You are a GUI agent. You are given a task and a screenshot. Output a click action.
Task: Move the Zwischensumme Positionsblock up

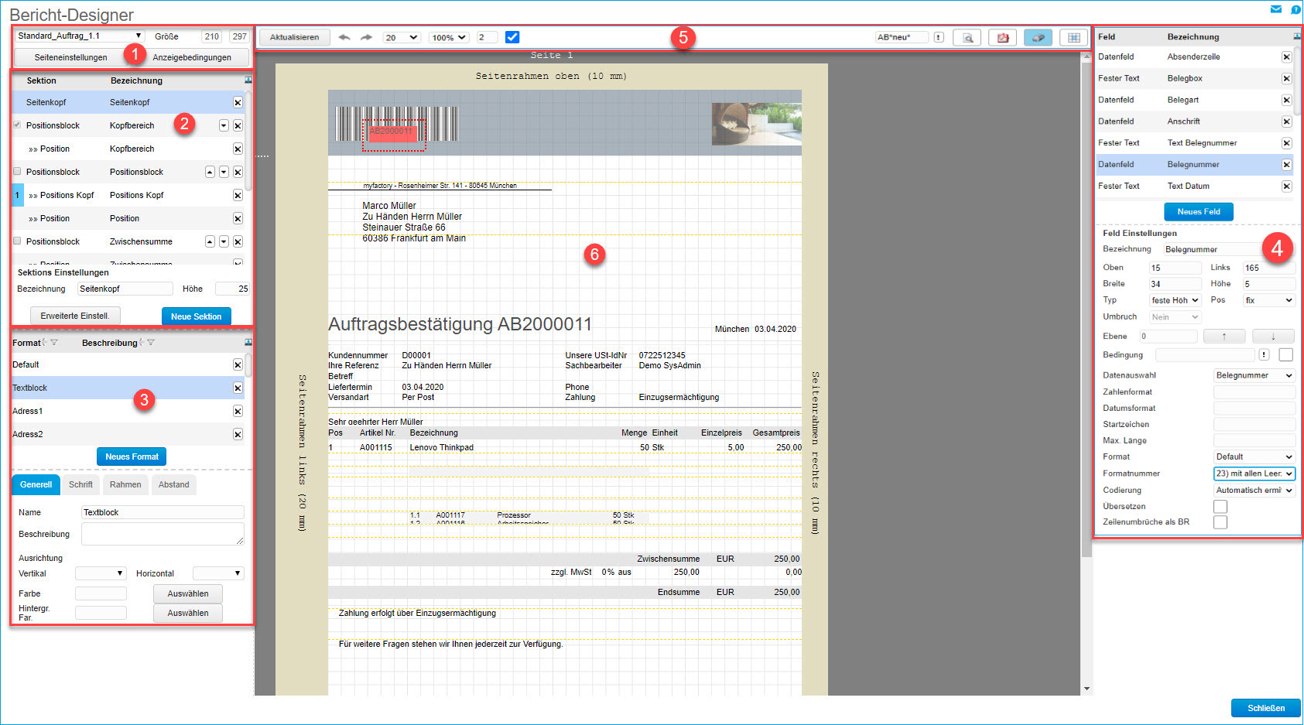pyautogui.click(x=210, y=241)
